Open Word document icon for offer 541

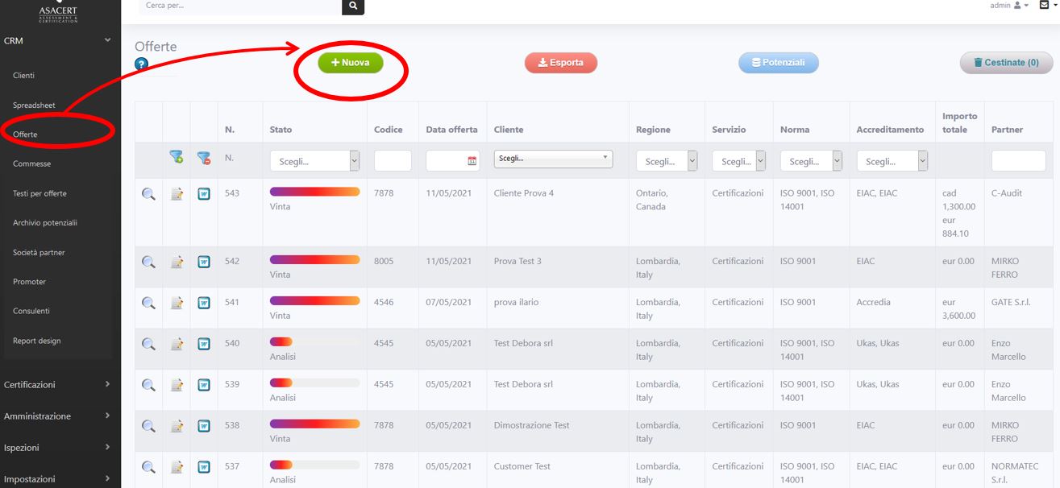coord(204,304)
